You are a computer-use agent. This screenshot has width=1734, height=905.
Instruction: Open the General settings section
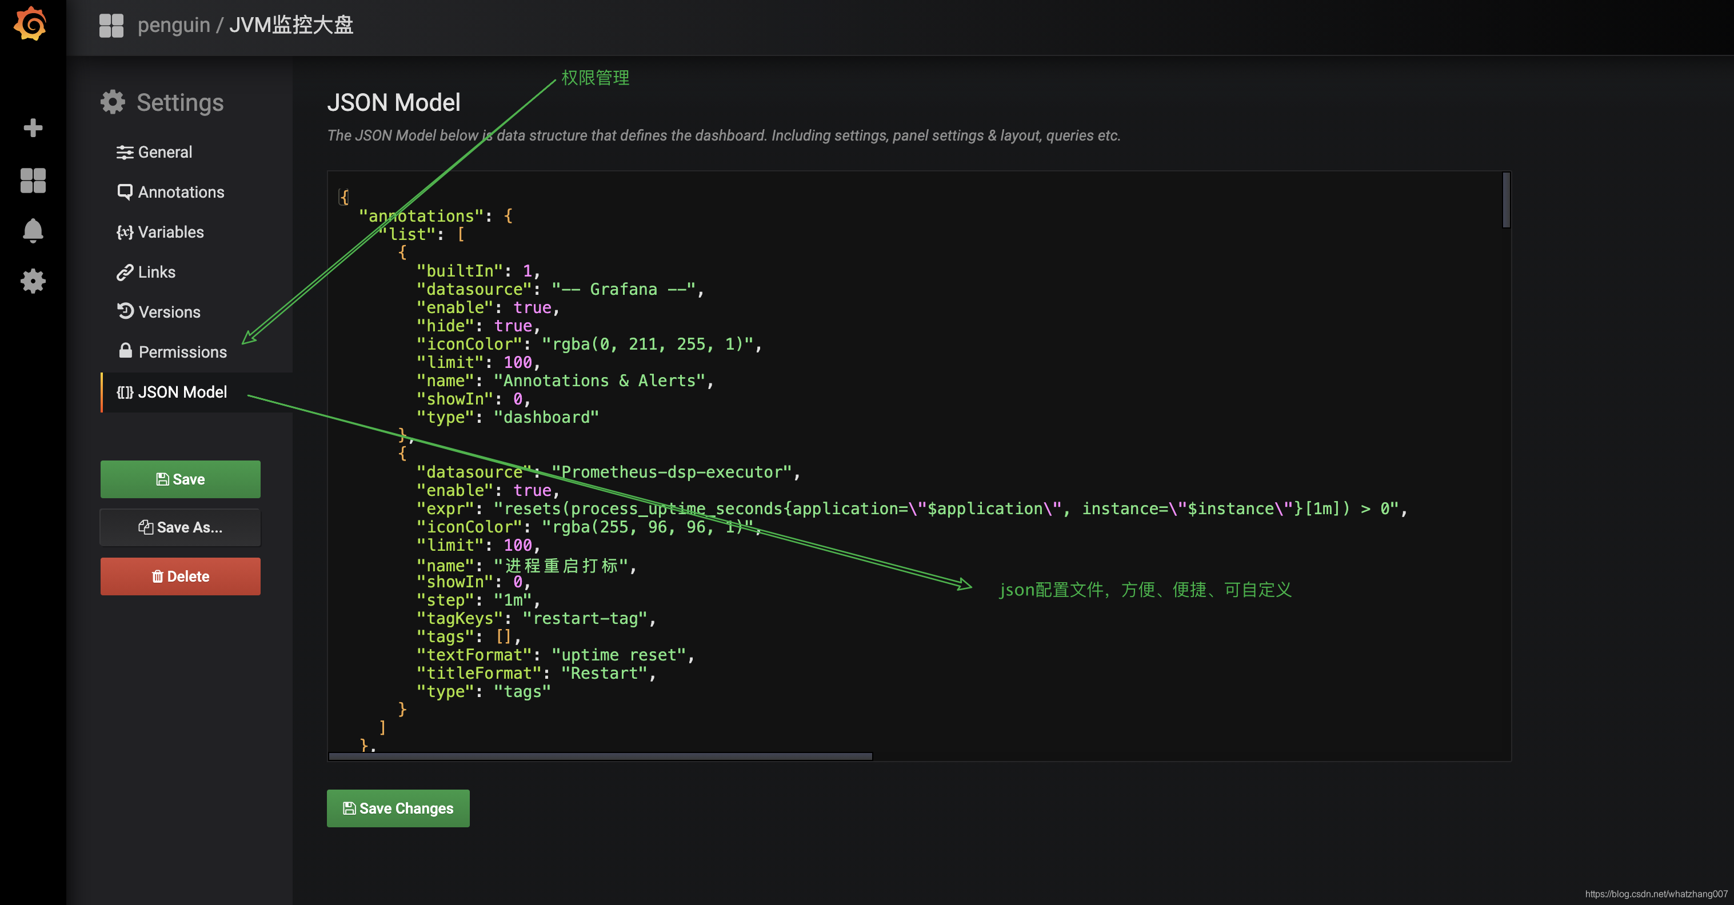[x=164, y=152]
